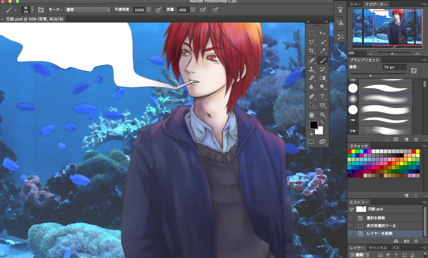This screenshot has width=428, height=258.
Task: Click the black foreground color swatch
Action: coord(314,125)
